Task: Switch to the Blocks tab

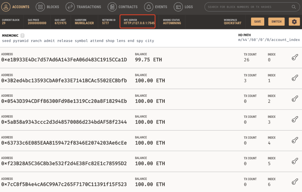Action: click(48, 7)
